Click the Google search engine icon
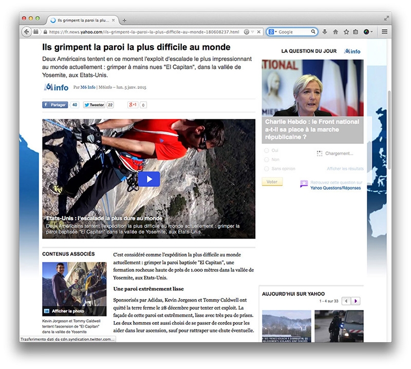Screen dimensions: 411x369 click(271, 32)
